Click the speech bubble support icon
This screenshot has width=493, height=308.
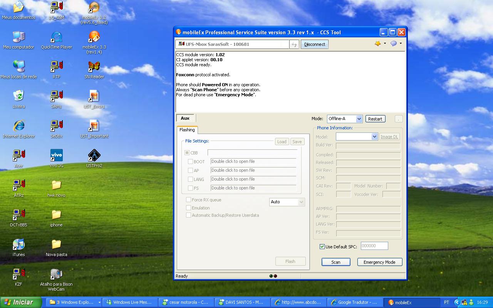394,44
